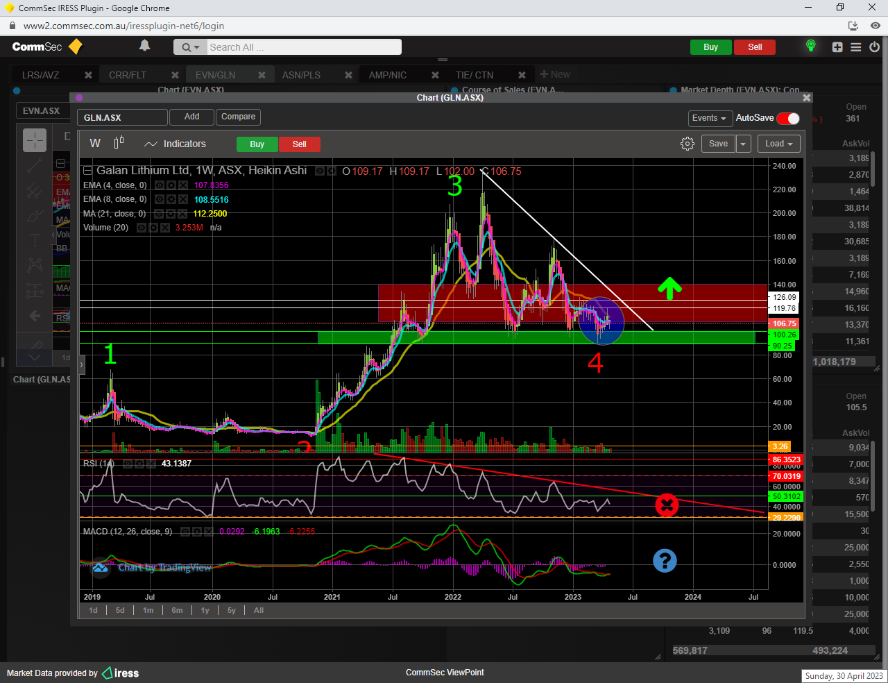Click the Add button beside GLN.ASX

tap(191, 117)
